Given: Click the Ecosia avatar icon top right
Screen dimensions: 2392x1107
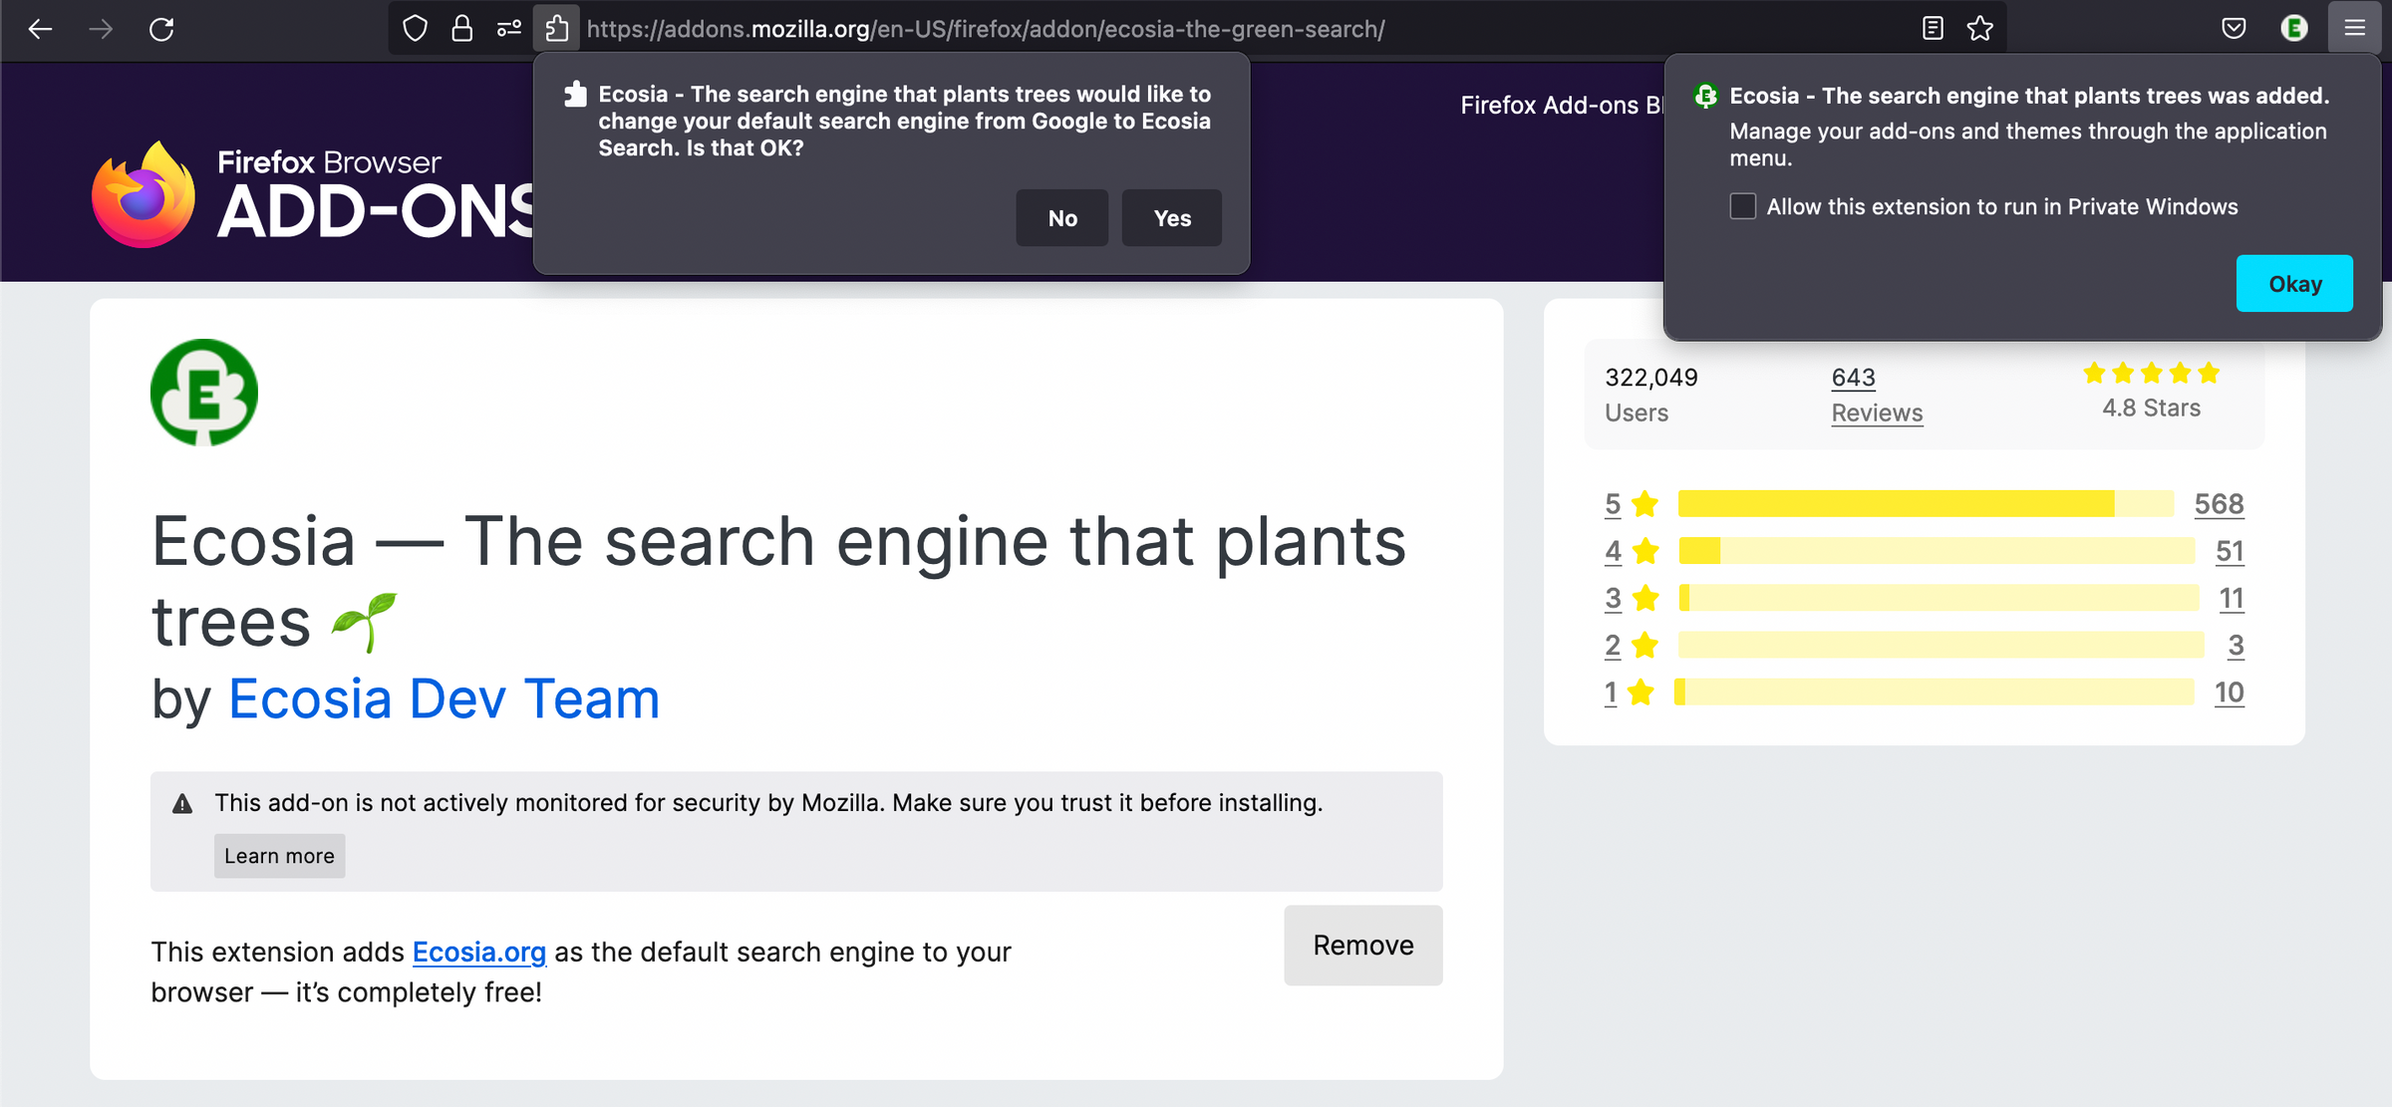Looking at the screenshot, I should (2294, 29).
